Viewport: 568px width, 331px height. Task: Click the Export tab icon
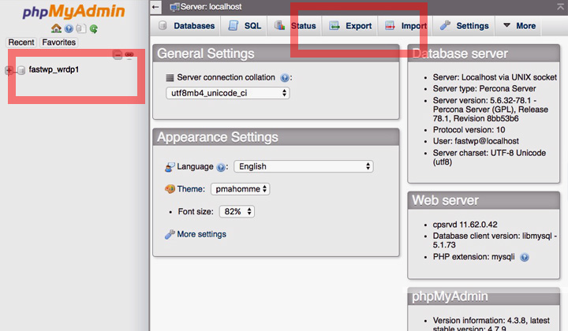pos(334,26)
